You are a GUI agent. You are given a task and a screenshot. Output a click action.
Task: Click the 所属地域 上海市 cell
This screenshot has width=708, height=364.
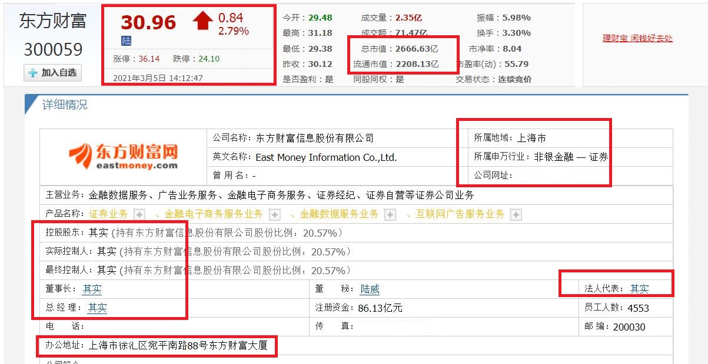[571, 139]
